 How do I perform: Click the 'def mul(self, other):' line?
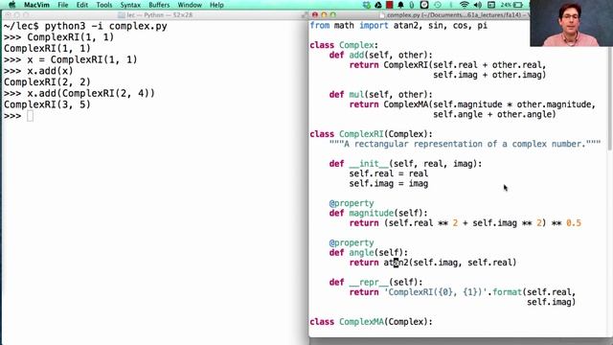pos(381,94)
